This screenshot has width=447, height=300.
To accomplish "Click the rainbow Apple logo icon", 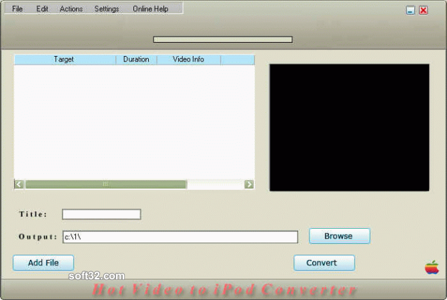I will click(432, 267).
